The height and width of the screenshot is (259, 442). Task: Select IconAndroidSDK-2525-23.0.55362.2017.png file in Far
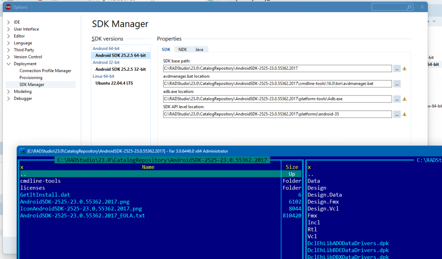click(x=81, y=209)
